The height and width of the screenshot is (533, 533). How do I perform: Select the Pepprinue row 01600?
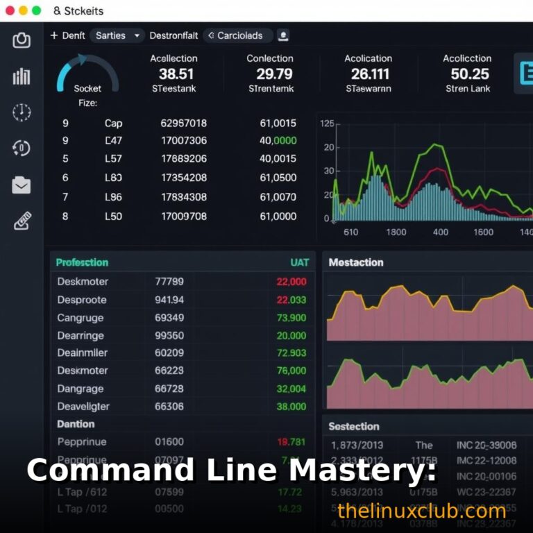183,442
